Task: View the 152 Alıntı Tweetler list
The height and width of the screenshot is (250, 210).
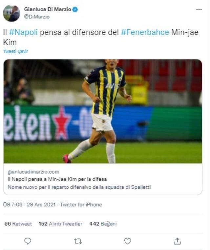Action: (x=60, y=224)
